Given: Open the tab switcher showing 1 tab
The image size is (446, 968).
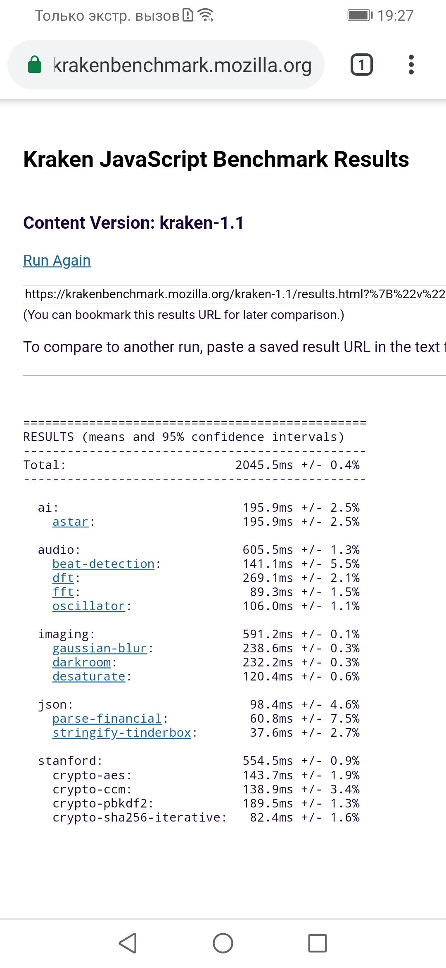Looking at the screenshot, I should click(361, 65).
